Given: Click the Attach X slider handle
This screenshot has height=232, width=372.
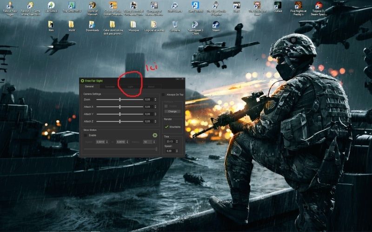Looking at the screenshot, I should pos(120,107).
